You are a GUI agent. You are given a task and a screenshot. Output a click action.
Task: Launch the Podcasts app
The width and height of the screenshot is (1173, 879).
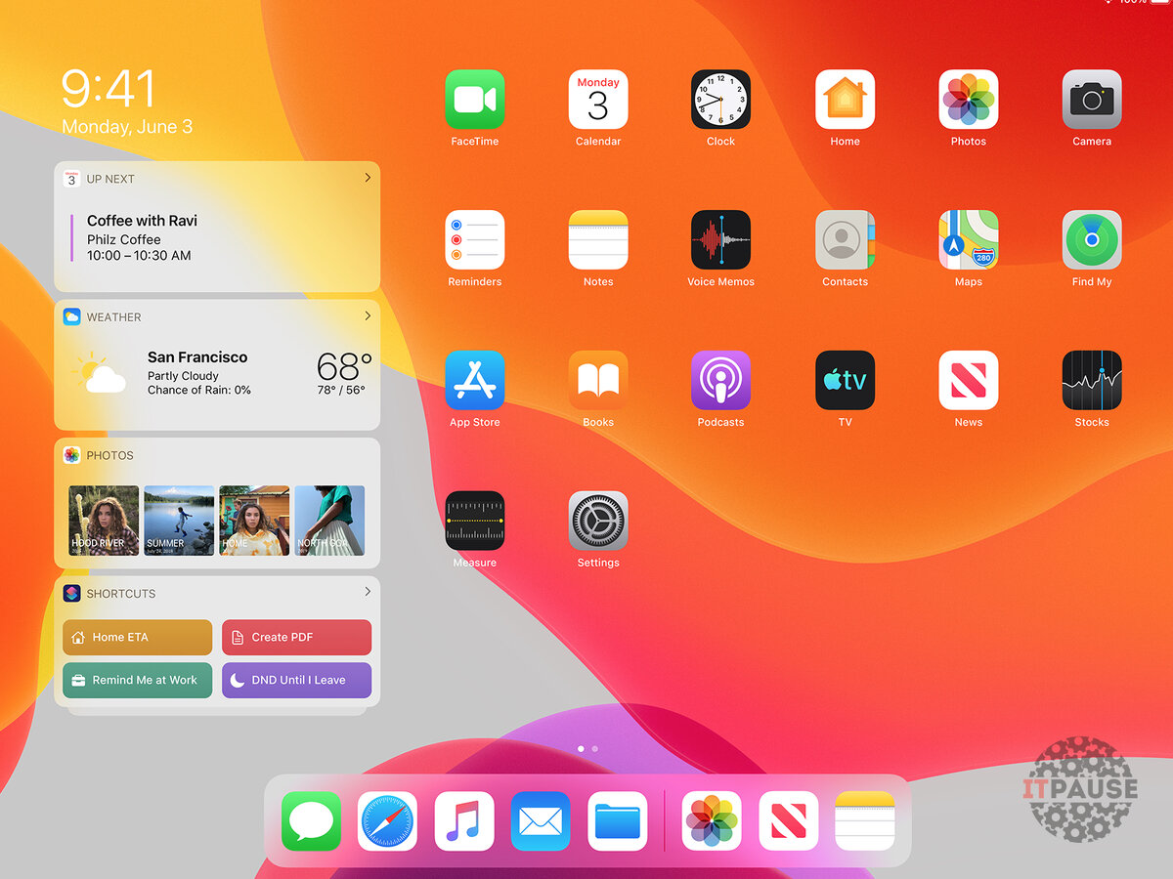pyautogui.click(x=721, y=381)
